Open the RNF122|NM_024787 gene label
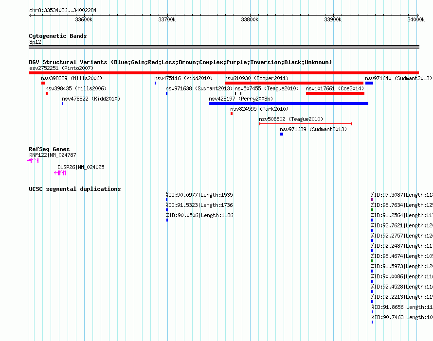Screen dimensions: 433x341 coord(53,155)
